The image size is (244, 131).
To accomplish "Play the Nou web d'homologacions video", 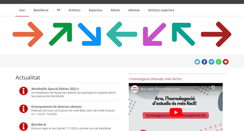I will [x=176, y=112].
